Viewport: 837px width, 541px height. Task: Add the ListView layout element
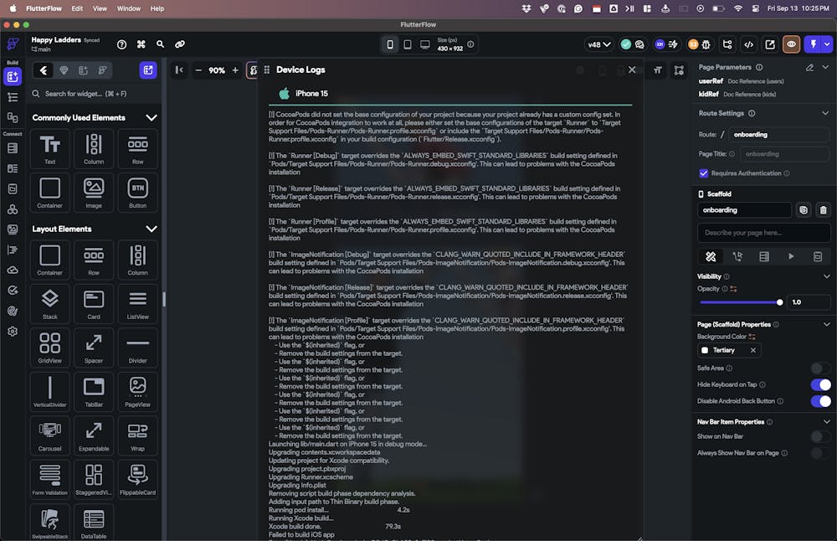pos(137,303)
